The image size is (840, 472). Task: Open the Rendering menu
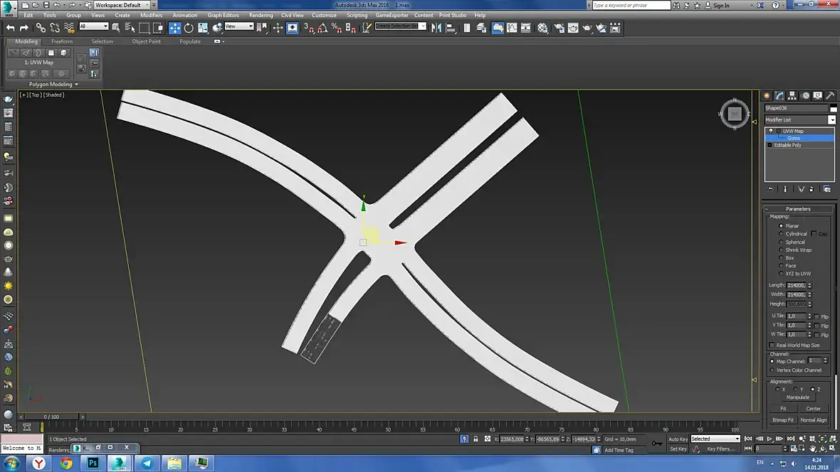261,15
